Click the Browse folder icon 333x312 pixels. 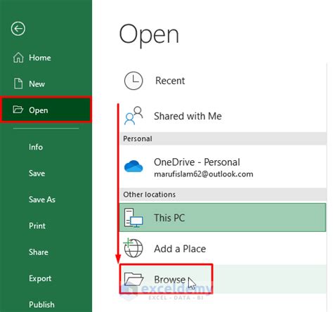click(133, 279)
